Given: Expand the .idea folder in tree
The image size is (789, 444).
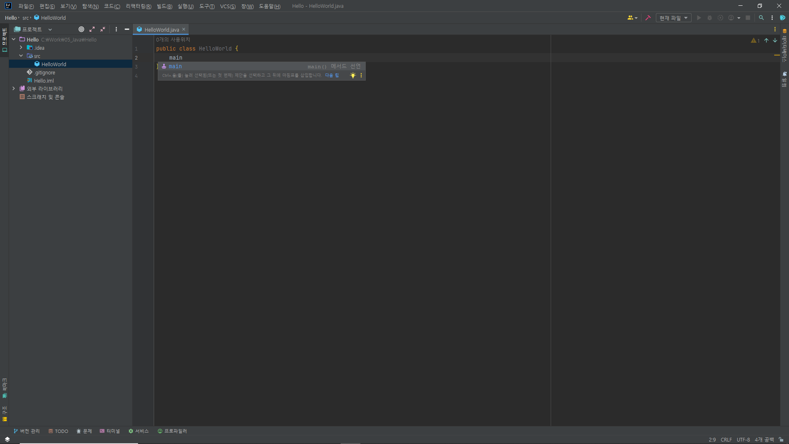Looking at the screenshot, I should (21, 48).
